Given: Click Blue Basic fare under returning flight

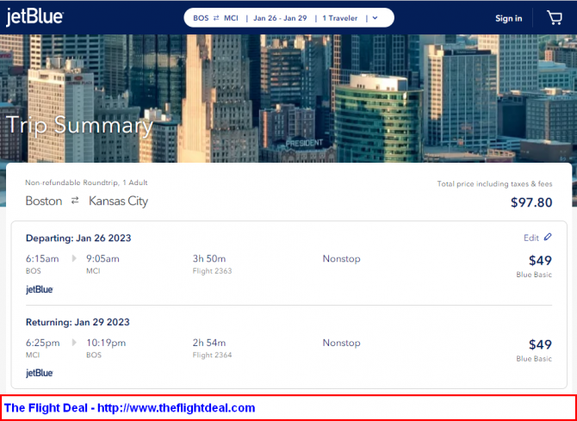Looking at the screenshot, I should click(534, 358).
